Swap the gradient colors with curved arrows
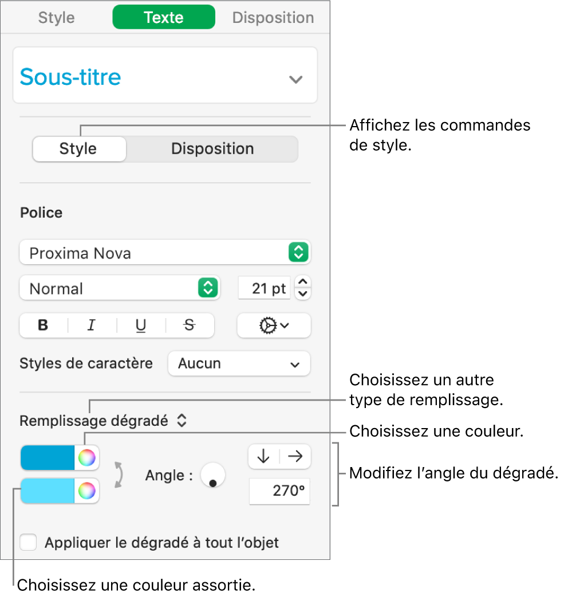This screenshot has height=600, width=564. (x=119, y=475)
